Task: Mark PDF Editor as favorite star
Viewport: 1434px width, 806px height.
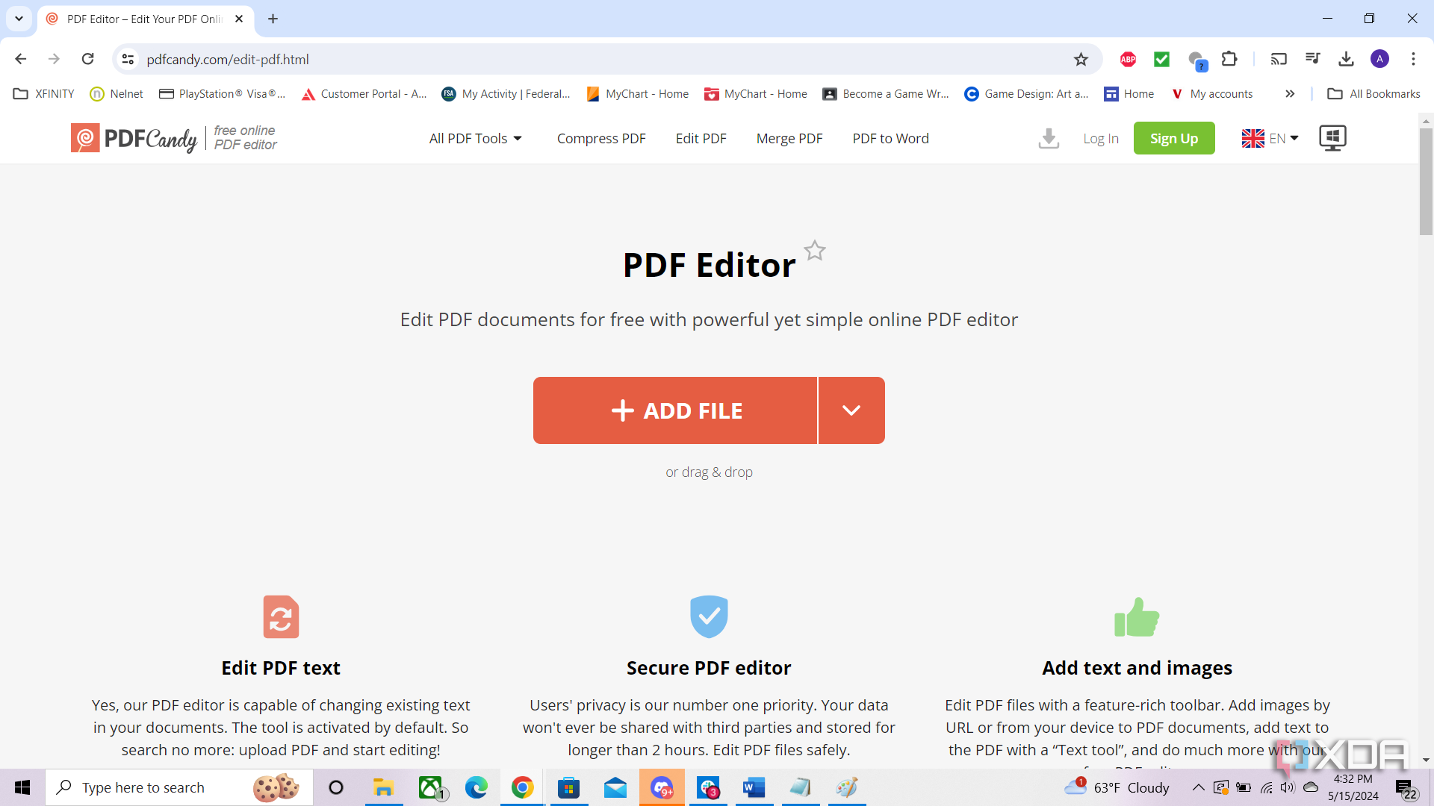Action: point(815,251)
